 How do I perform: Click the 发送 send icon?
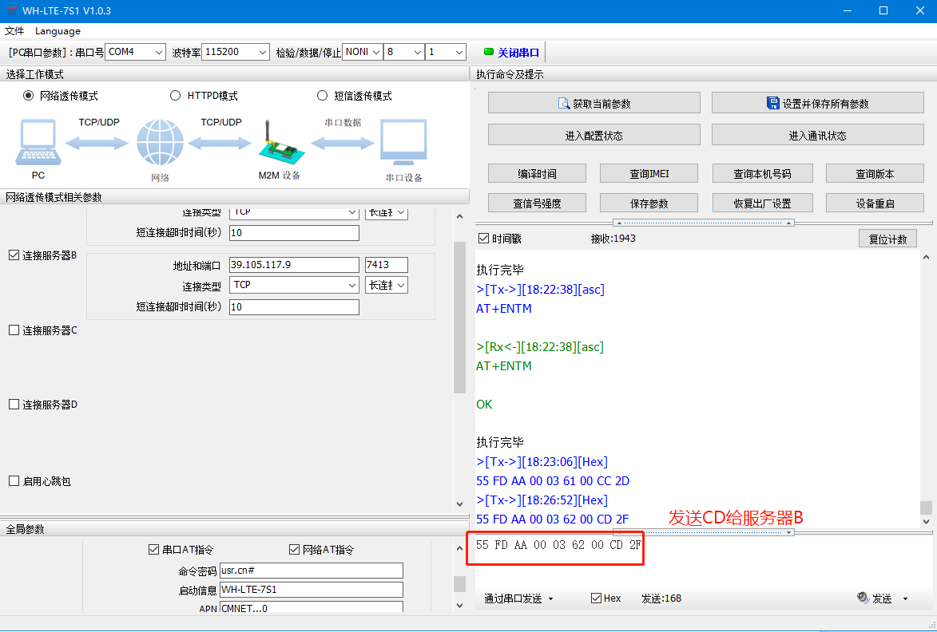click(863, 598)
